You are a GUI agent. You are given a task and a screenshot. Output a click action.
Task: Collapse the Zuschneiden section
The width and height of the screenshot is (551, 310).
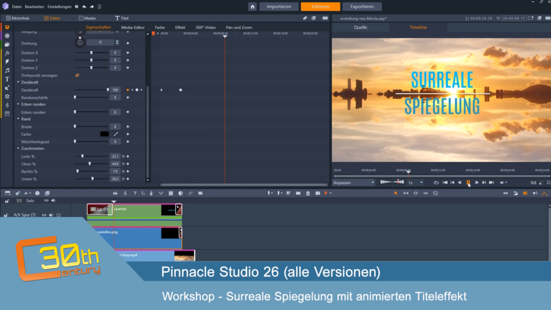click(18, 149)
